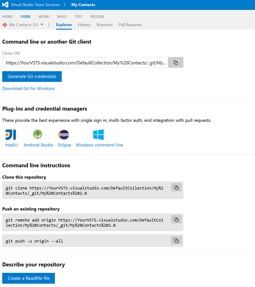Click 'Plug-ins and credential managers' heading
Viewport: 255px width, 287px height.
coord(45,109)
